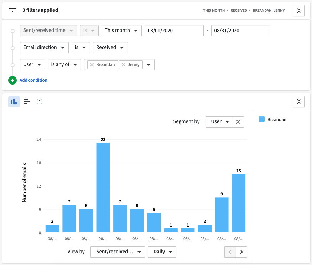Expand the user list dropdown arrow
The width and height of the screenshot is (312, 265).
pyautogui.click(x=149, y=65)
